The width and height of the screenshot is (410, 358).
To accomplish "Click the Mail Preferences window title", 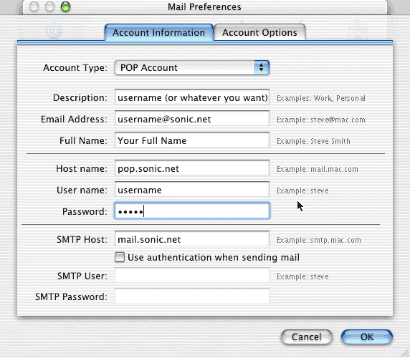I will point(204,6).
